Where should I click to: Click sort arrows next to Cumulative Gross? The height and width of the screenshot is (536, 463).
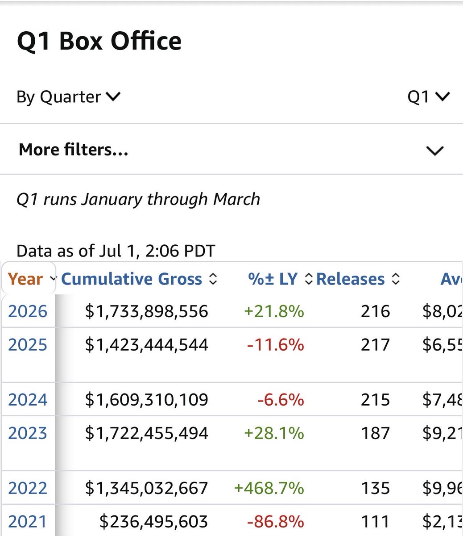pyautogui.click(x=213, y=280)
